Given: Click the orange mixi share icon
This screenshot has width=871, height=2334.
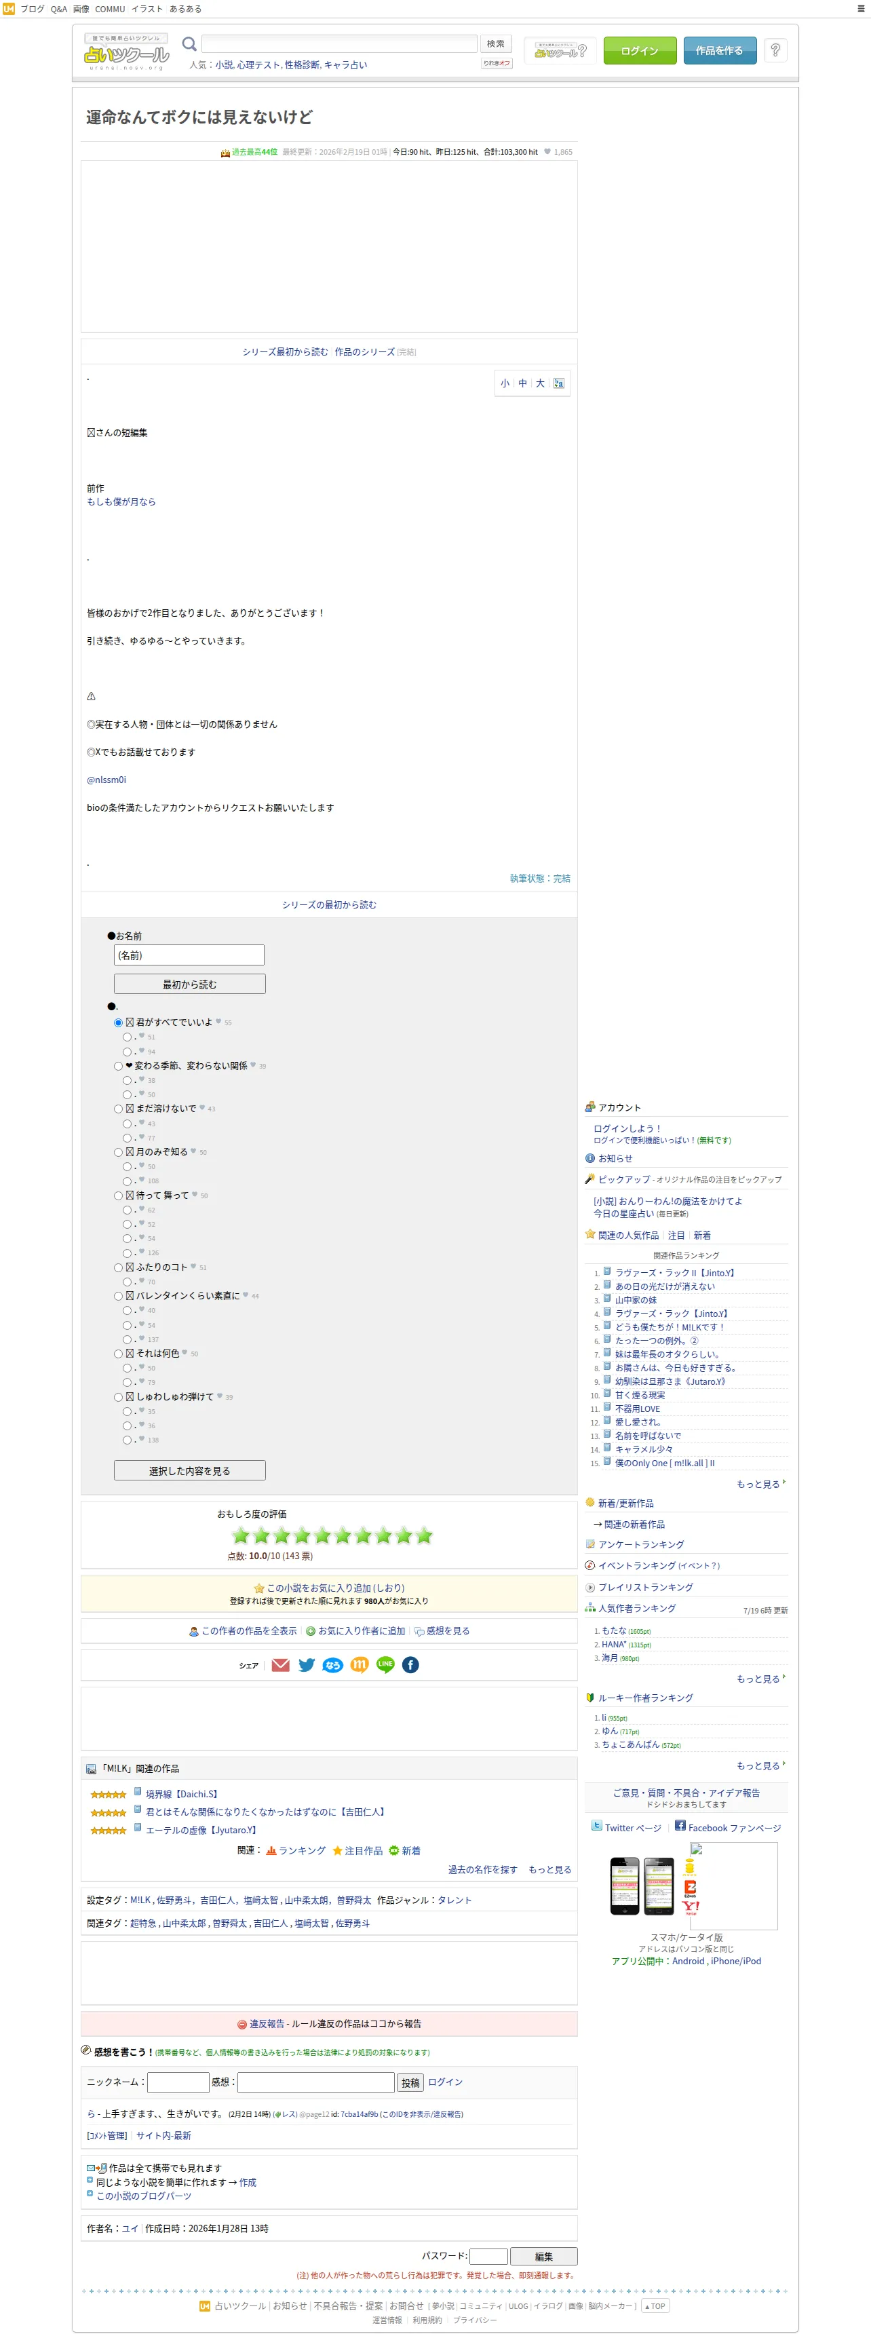Looking at the screenshot, I should click(x=360, y=1664).
